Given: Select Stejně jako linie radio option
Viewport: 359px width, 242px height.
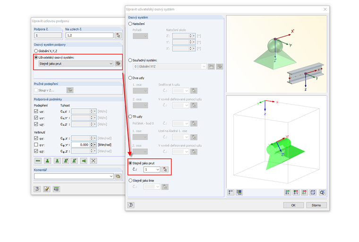Looking at the screenshot, I should pos(130,181).
